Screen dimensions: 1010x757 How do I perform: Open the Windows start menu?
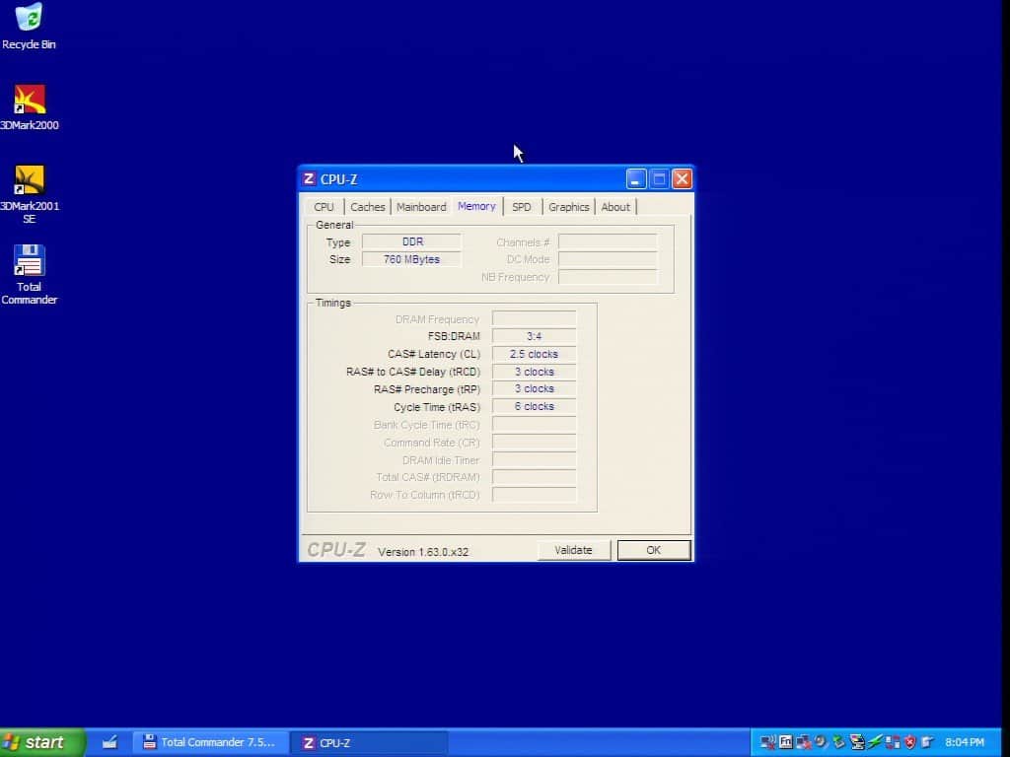click(41, 742)
